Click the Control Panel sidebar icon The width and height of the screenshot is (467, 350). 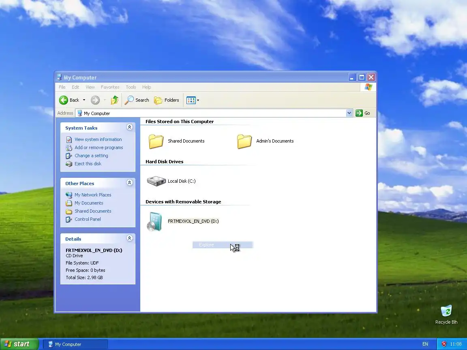(69, 219)
